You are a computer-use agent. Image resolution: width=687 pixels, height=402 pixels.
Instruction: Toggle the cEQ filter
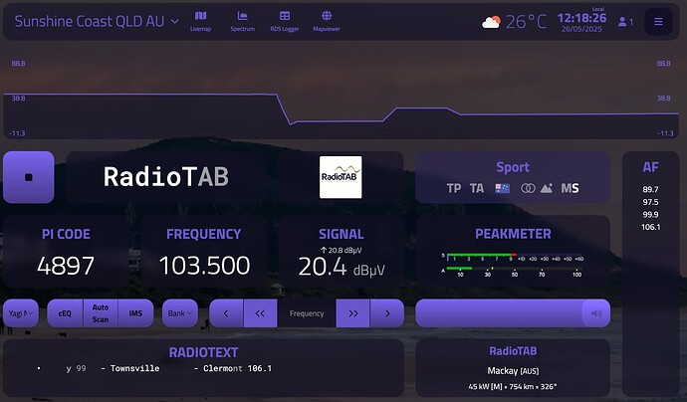pos(65,313)
